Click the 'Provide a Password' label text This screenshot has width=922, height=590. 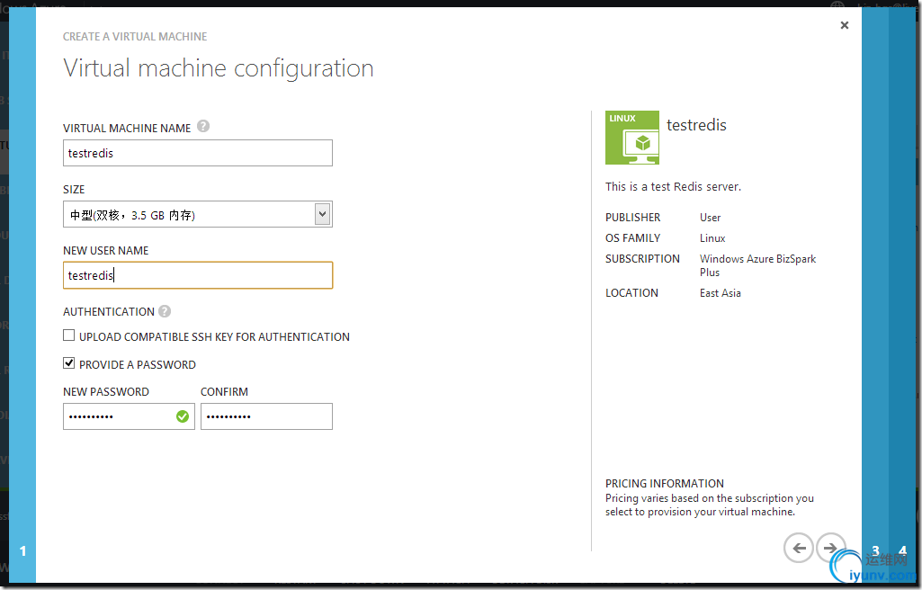pyautogui.click(x=138, y=365)
